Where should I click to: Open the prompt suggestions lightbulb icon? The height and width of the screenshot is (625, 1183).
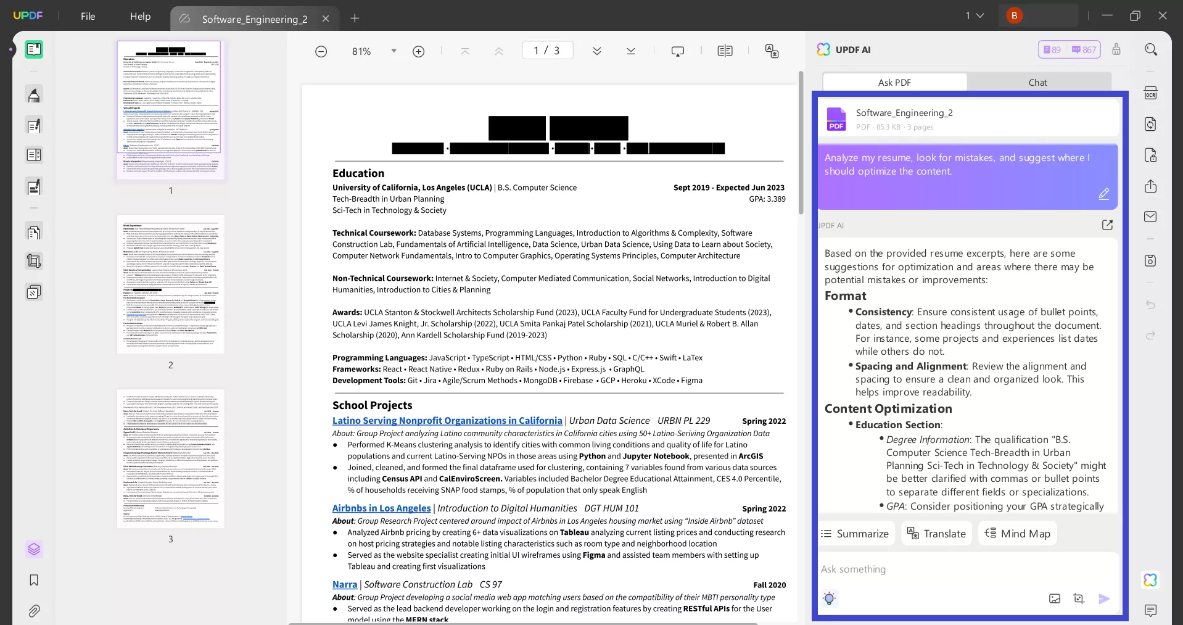[x=829, y=598]
